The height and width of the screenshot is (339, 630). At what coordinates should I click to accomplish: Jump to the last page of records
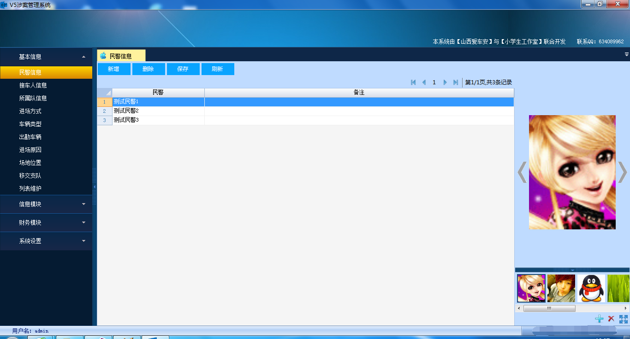pyautogui.click(x=456, y=82)
